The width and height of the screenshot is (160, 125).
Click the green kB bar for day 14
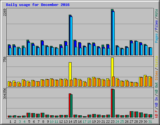71,106
